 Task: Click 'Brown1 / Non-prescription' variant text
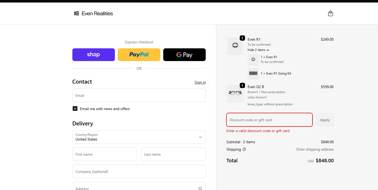pos(266,92)
